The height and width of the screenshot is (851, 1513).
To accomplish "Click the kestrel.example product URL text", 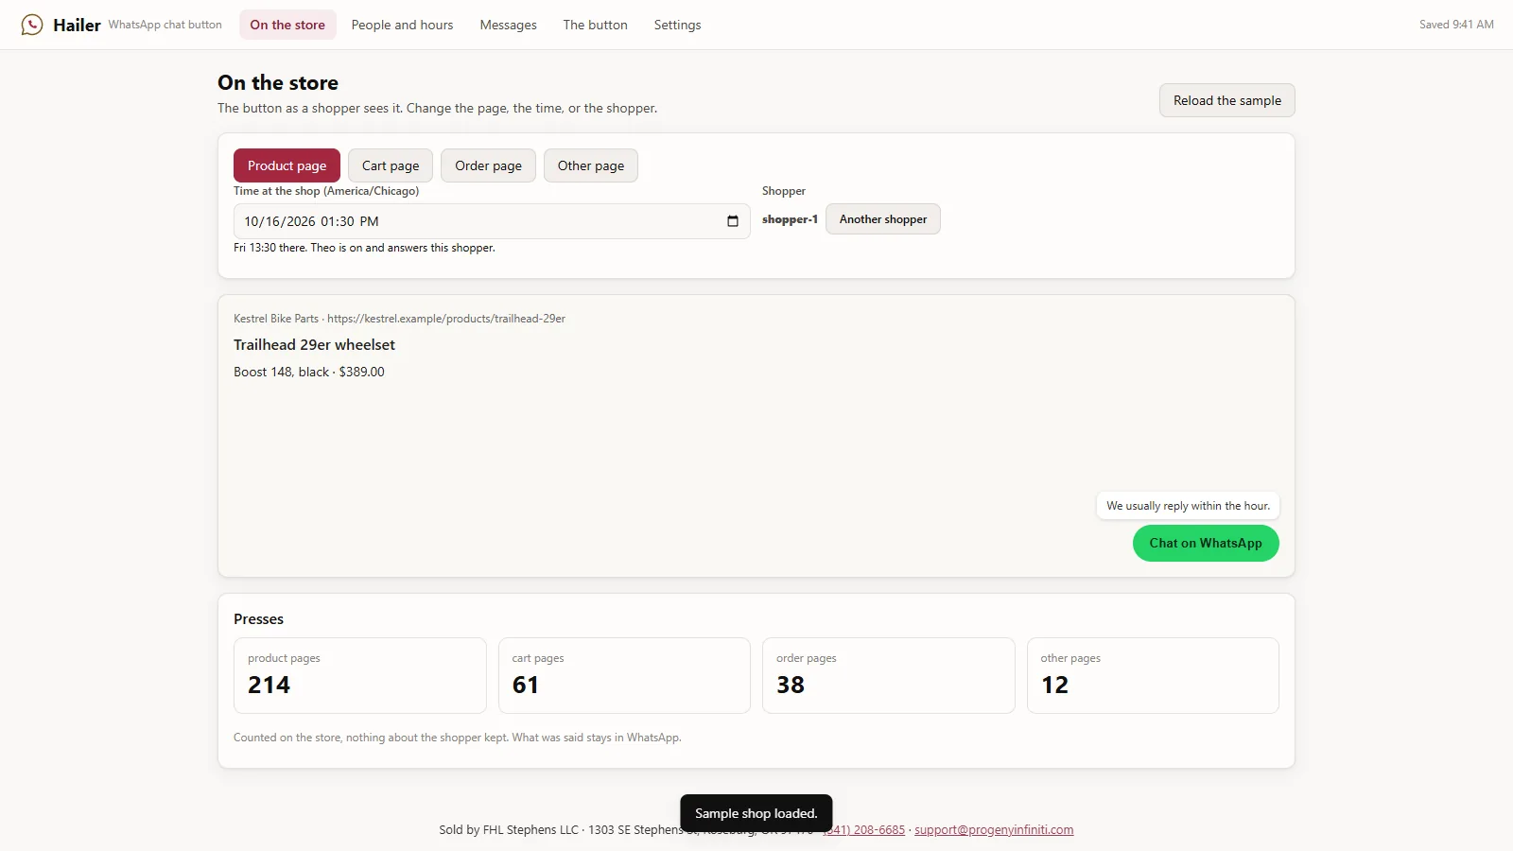I will [446, 319].
